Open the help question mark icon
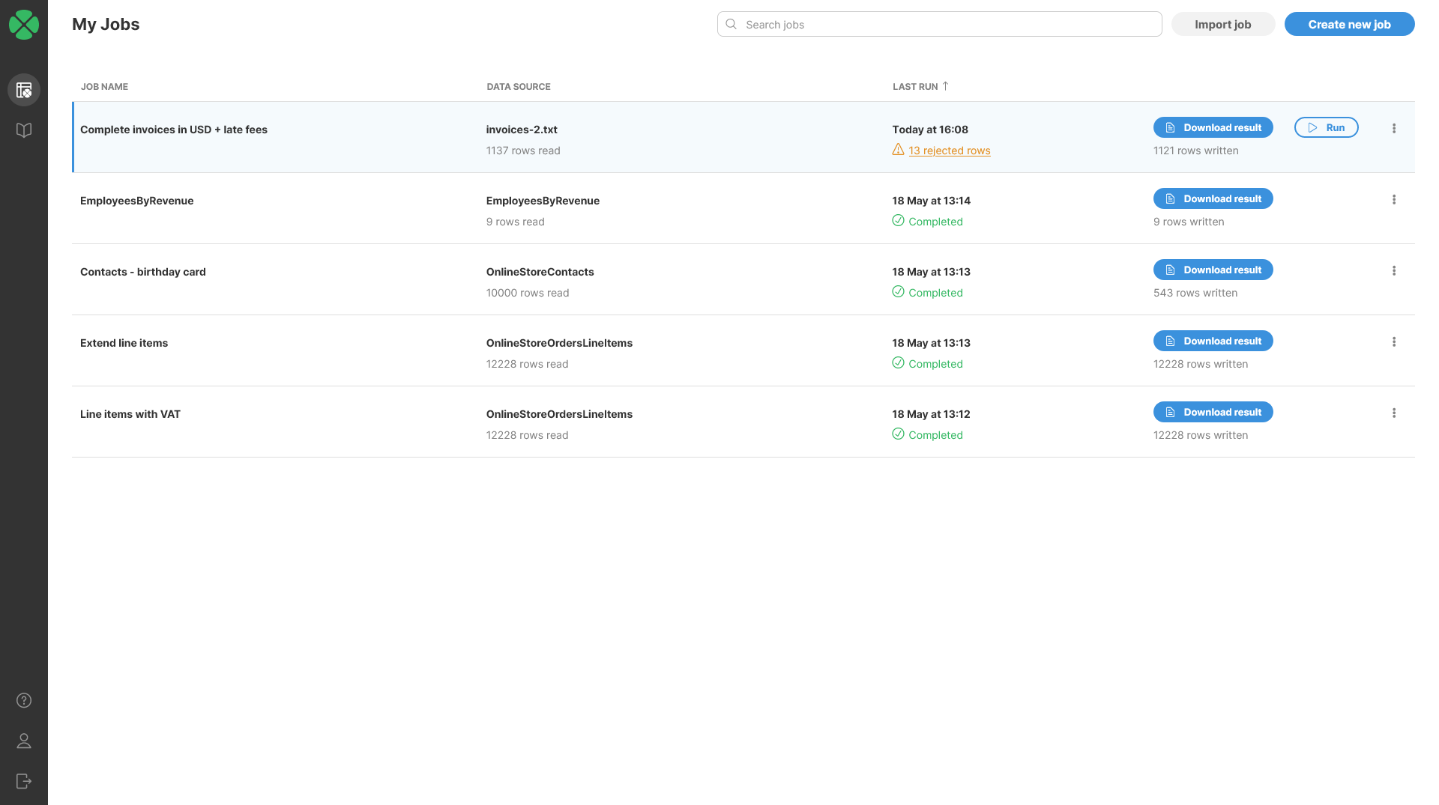The height and width of the screenshot is (805, 1439). (x=24, y=700)
